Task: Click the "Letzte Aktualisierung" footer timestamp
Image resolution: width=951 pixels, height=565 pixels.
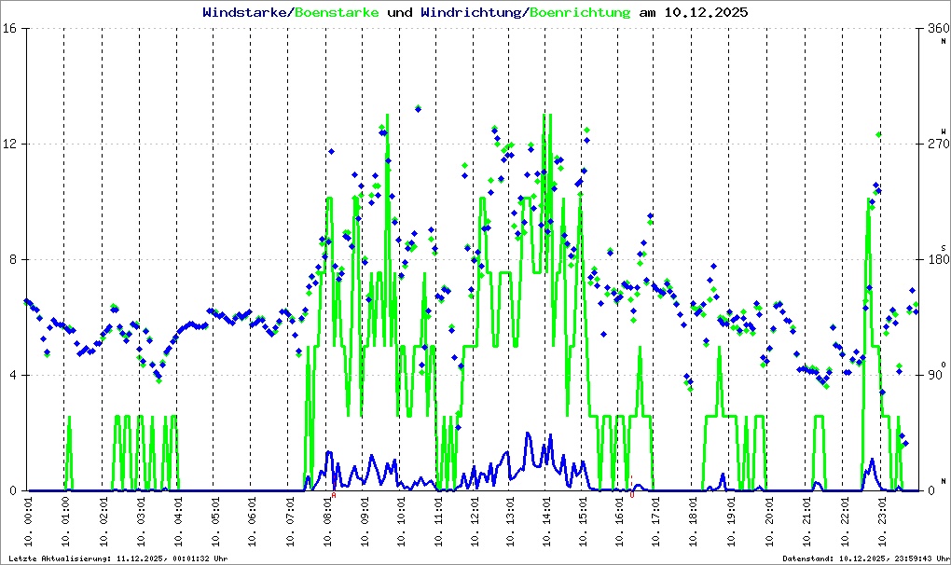Action: pyautogui.click(x=118, y=558)
